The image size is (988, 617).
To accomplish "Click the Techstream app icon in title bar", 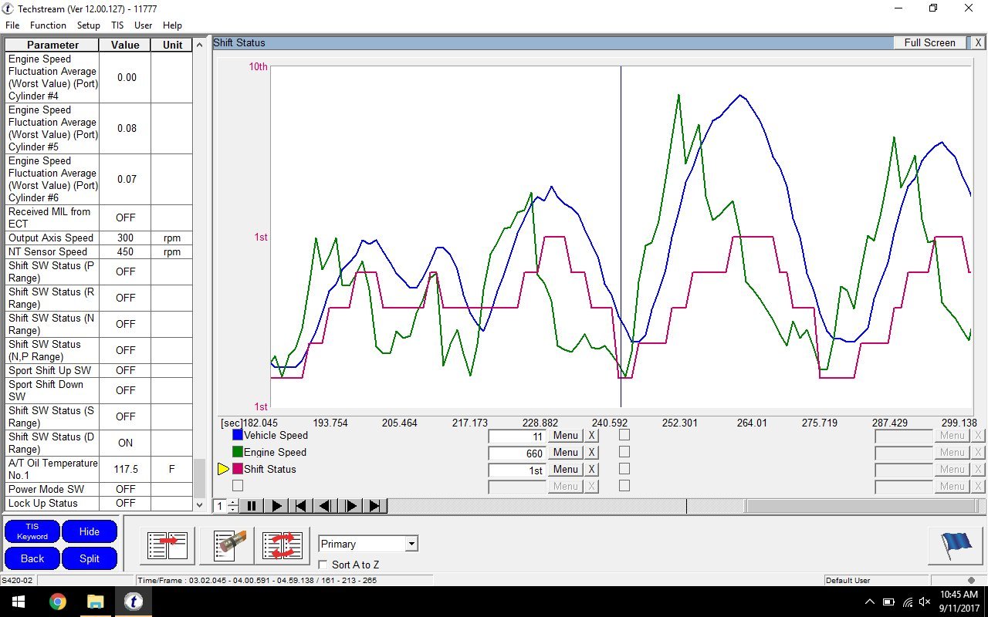I will click(x=8, y=8).
